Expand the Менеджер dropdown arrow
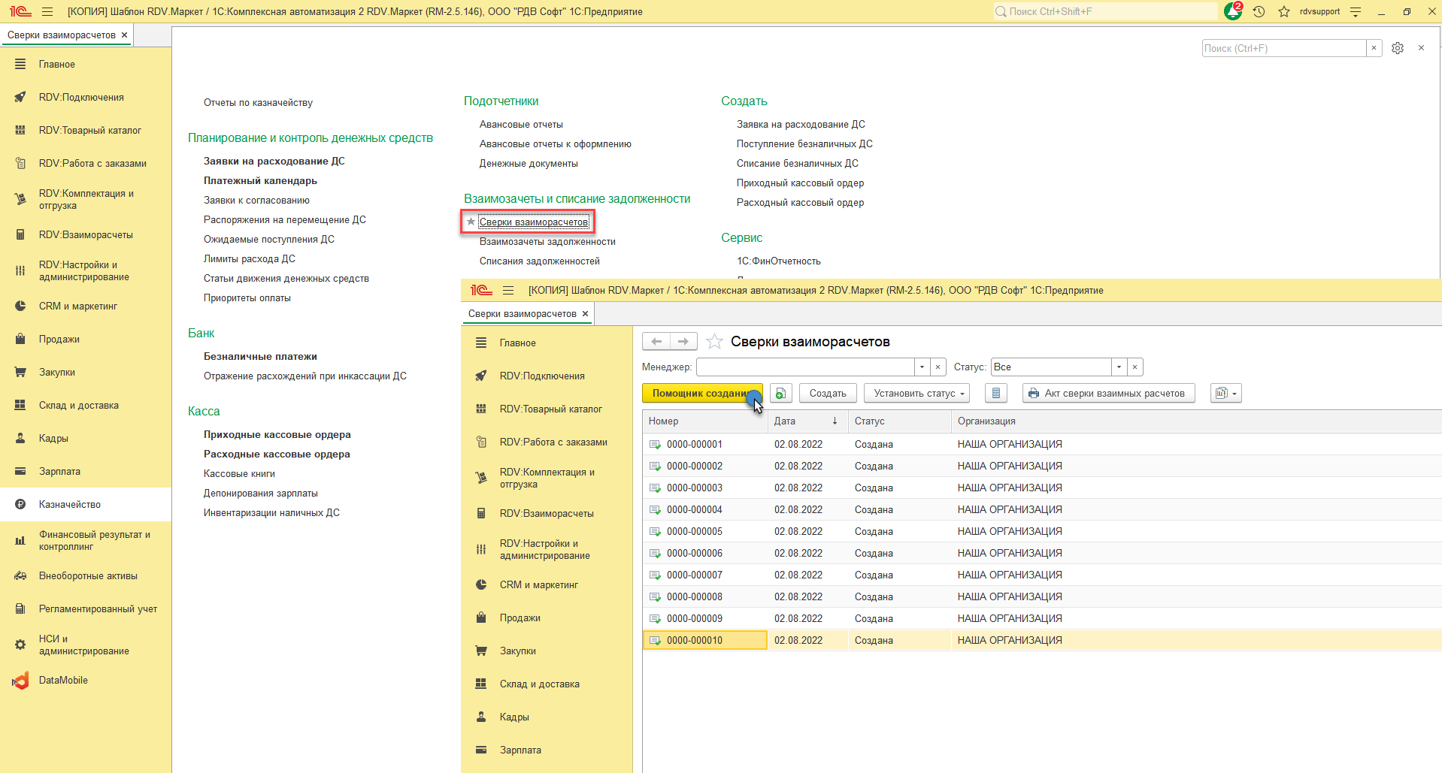Image resolution: width=1442 pixels, height=773 pixels. click(922, 367)
